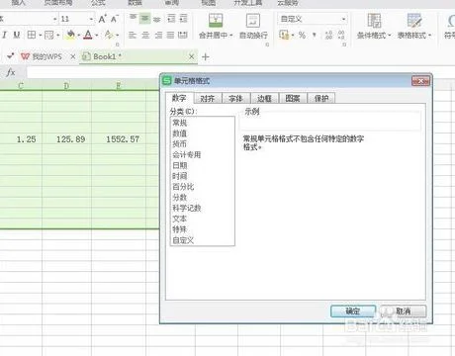The image size is (455, 356).
Task: Select the highlighted middle vertical align icon
Action: (144, 18)
